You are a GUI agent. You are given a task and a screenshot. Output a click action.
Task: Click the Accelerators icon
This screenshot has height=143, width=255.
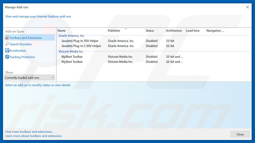pyautogui.click(x=7, y=50)
